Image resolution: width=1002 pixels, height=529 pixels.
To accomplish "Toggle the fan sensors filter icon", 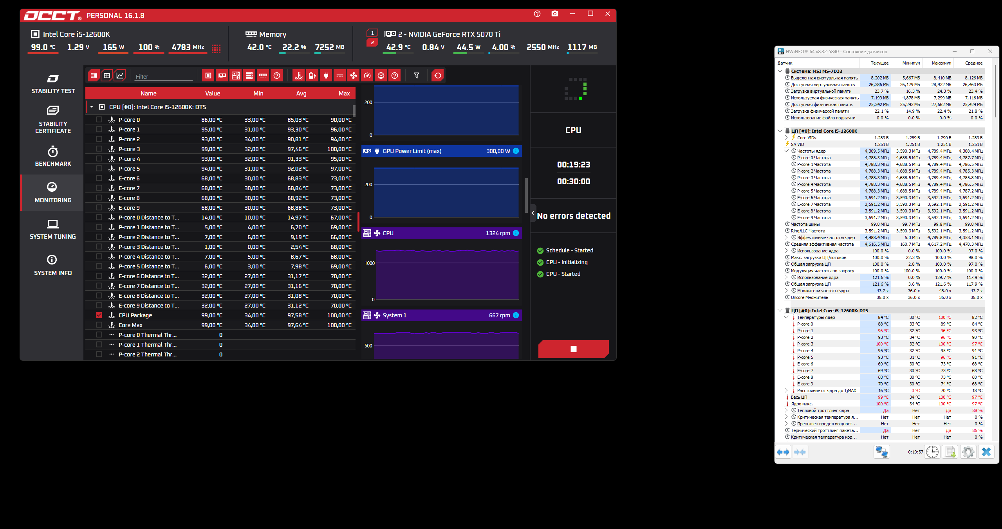I will (353, 76).
